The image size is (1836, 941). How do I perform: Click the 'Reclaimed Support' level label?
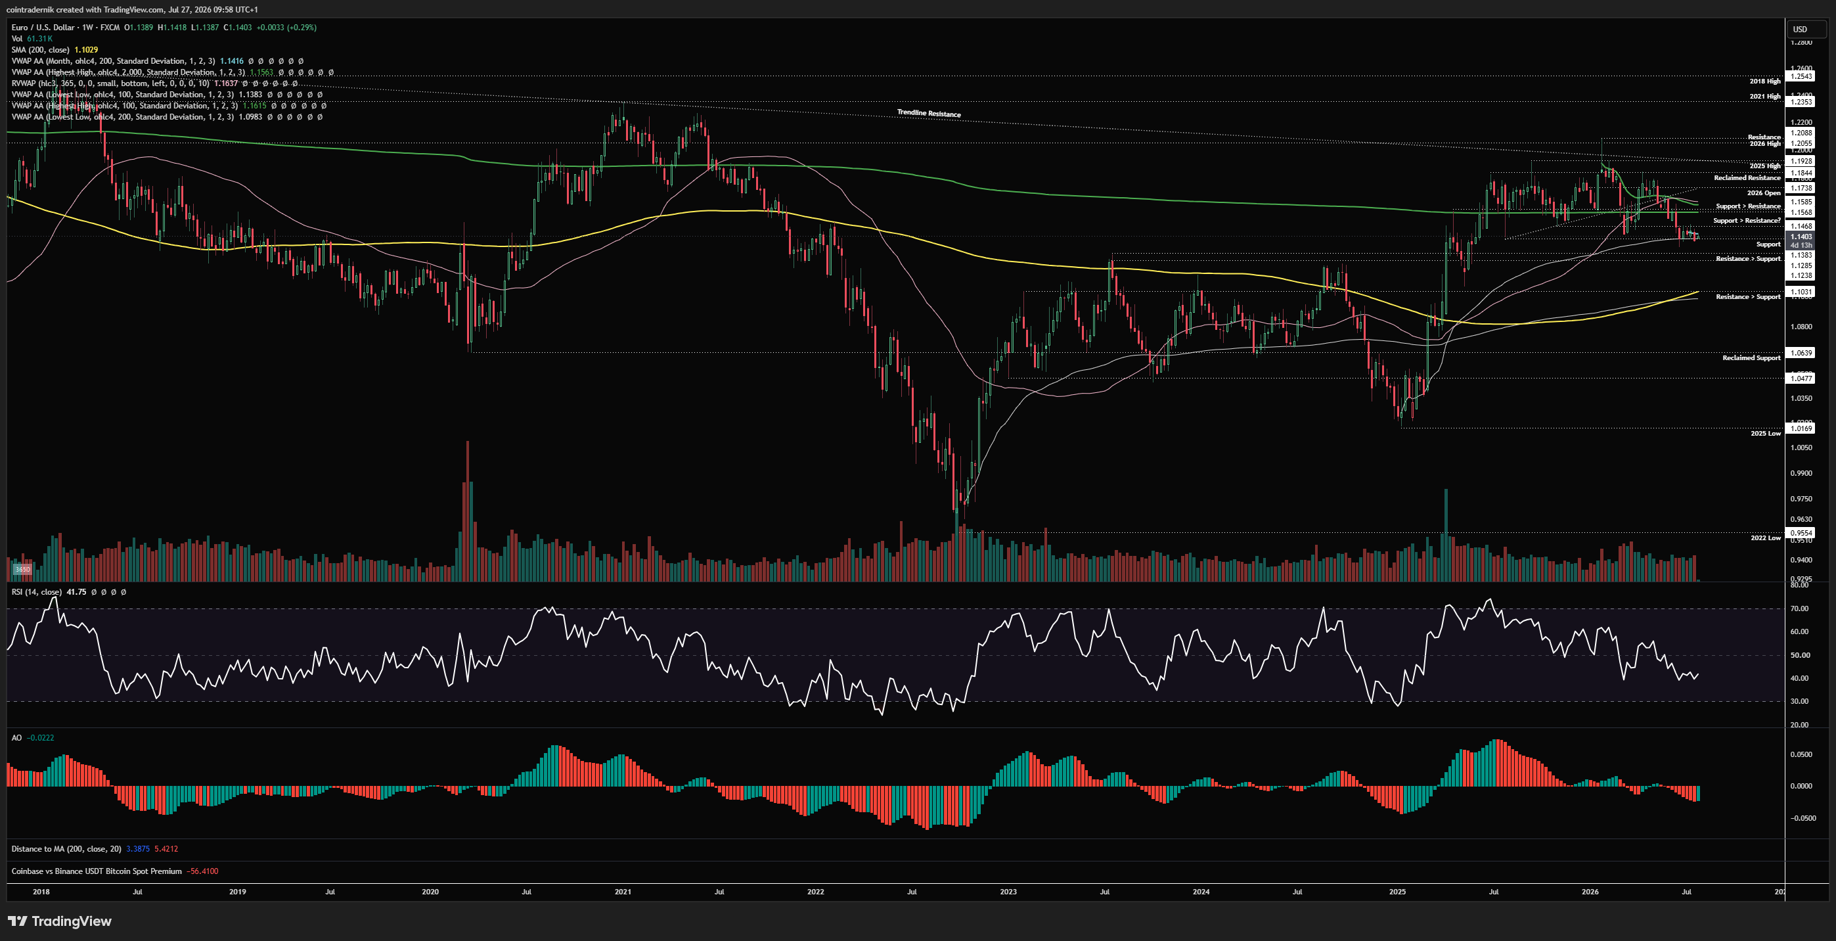tap(1751, 358)
